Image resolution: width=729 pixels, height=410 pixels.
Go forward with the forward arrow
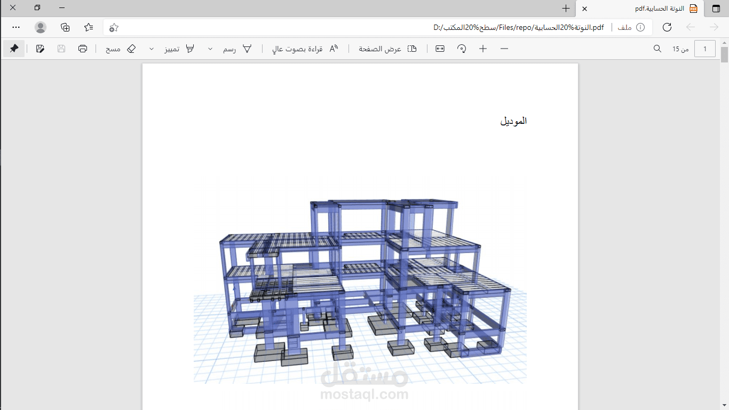(x=714, y=27)
